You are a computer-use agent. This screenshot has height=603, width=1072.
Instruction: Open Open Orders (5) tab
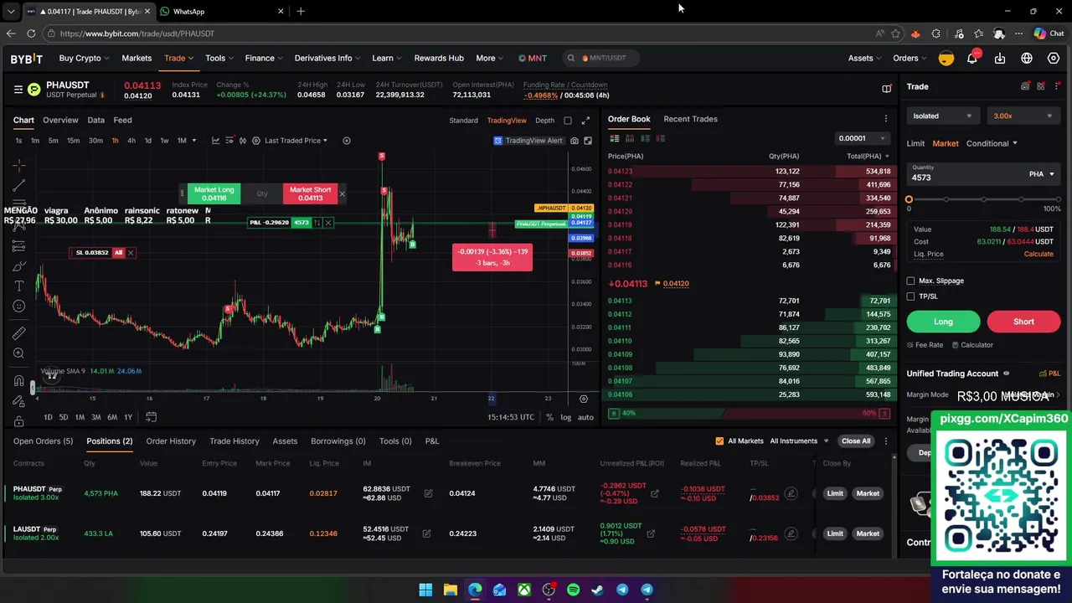[43, 441]
